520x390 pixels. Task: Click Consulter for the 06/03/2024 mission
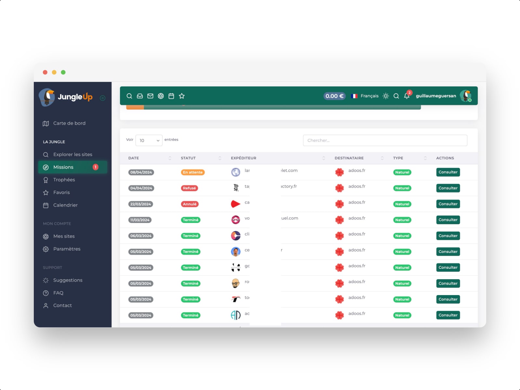pos(448,236)
